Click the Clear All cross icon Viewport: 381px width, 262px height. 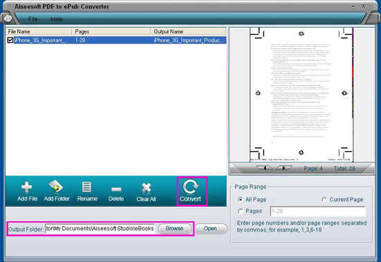tap(146, 188)
